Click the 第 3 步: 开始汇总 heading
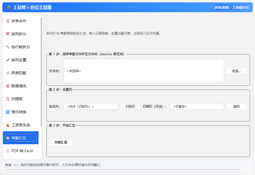 point(62,125)
